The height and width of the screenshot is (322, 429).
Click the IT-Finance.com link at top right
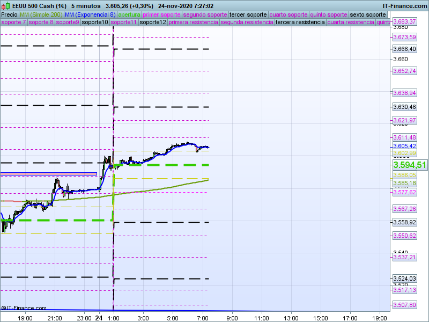[404, 5]
